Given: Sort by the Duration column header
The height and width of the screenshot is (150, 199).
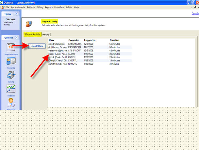Looking at the screenshot, I should click(x=114, y=40).
